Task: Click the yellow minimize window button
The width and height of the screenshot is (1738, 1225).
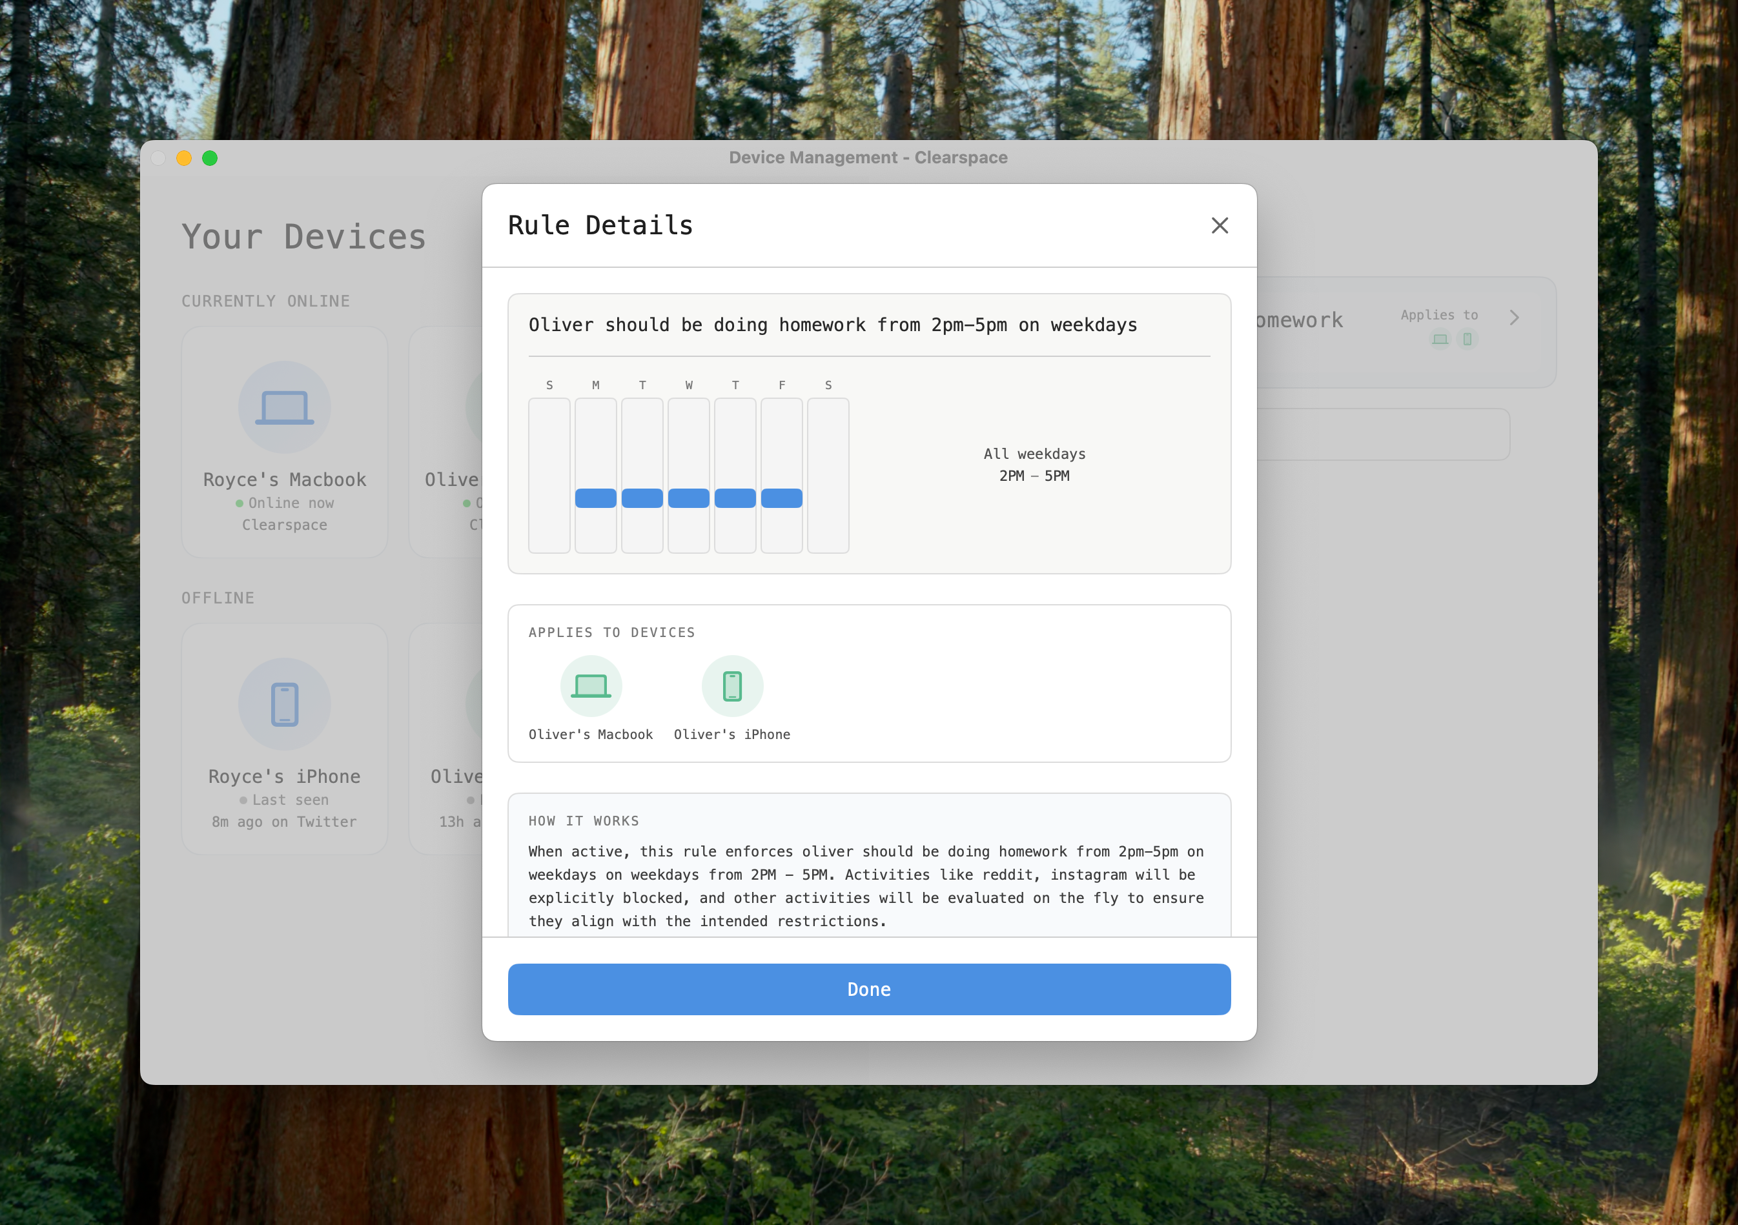Action: [x=184, y=158]
